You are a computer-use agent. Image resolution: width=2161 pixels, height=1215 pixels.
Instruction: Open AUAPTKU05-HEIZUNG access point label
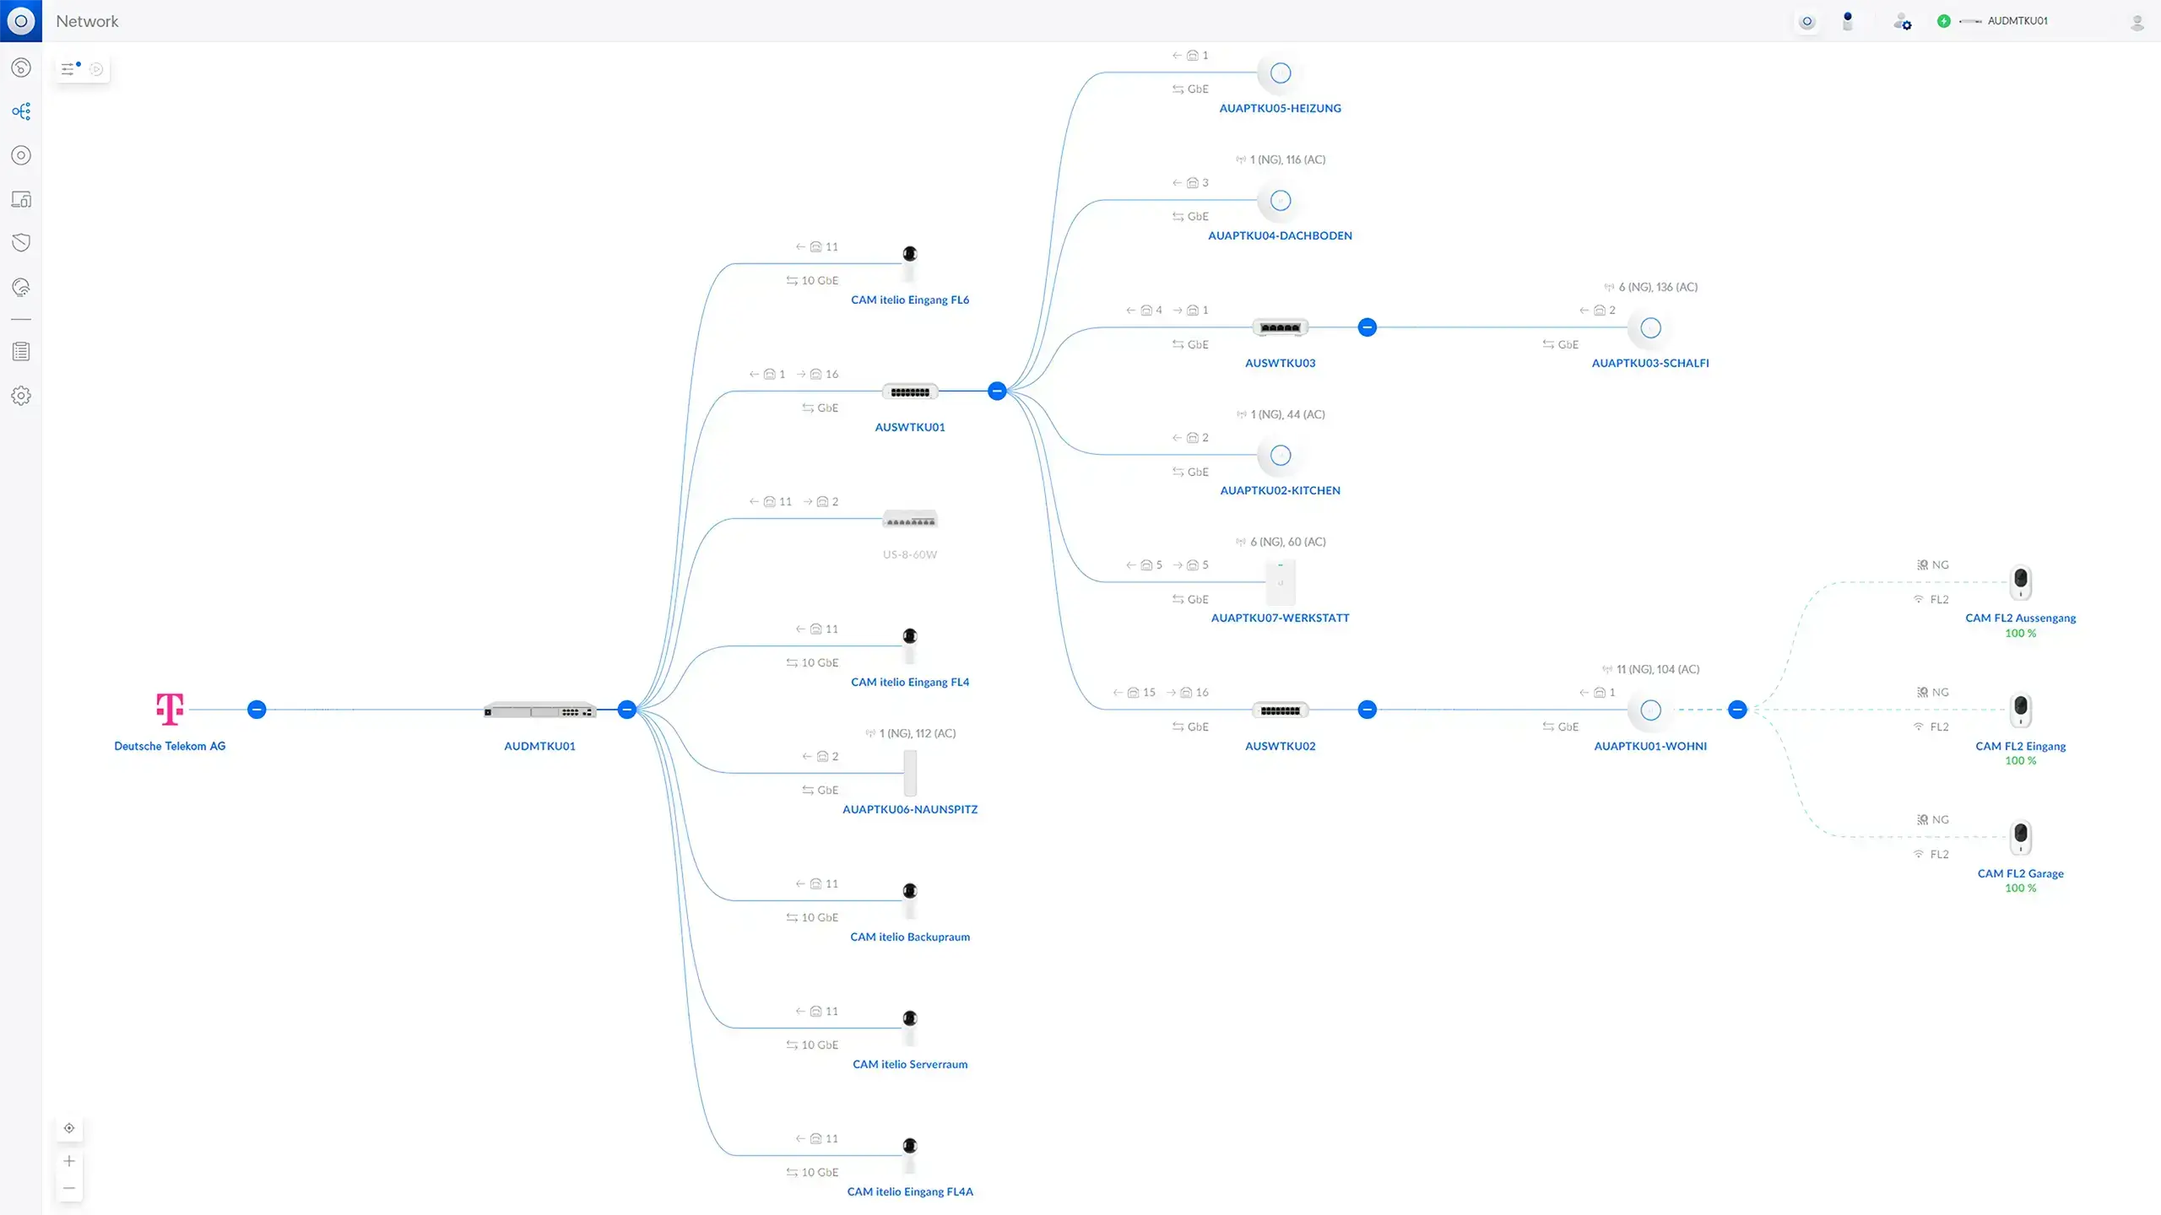tap(1280, 108)
